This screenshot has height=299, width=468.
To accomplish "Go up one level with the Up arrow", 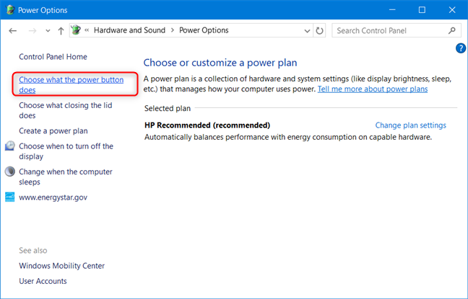I will click(x=61, y=31).
